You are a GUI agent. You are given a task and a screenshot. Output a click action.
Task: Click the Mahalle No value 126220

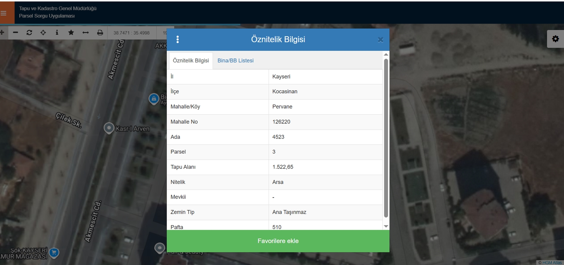281,122
